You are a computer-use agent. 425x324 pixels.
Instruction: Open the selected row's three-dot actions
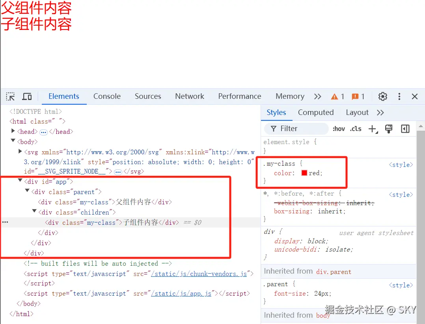[5, 222]
